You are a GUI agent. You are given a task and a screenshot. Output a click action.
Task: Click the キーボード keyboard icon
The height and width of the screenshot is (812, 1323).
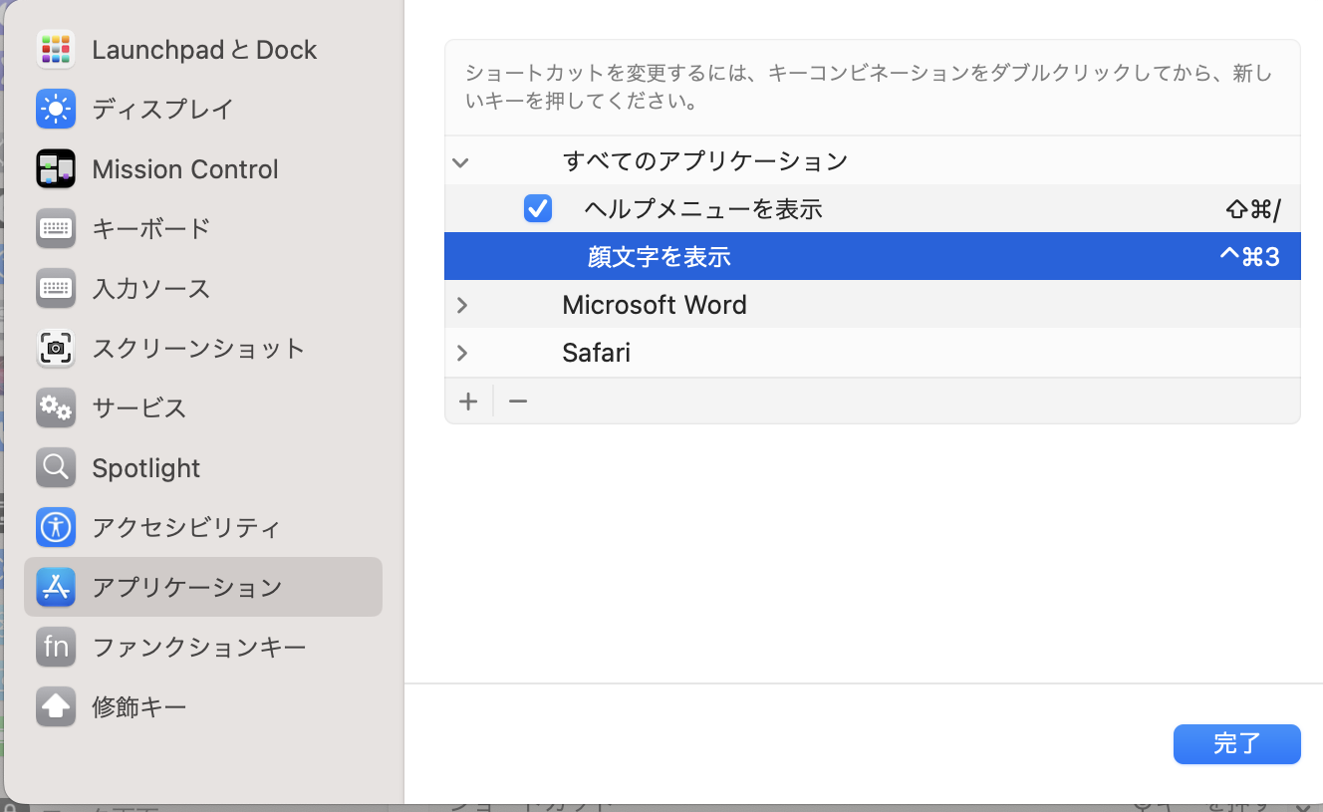coord(56,228)
